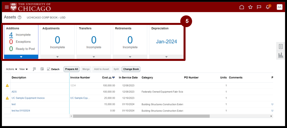This screenshot has width=287, height=128.
Task: Open the AA user account menu
Action: (x=279, y=7)
